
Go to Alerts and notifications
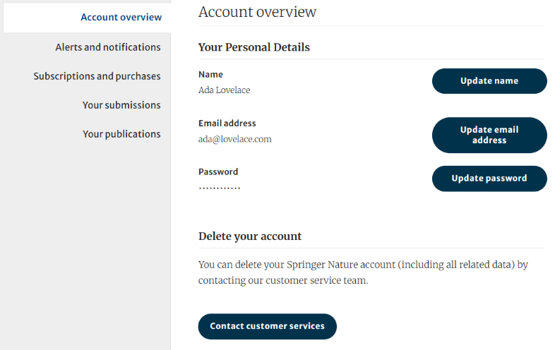(x=108, y=47)
